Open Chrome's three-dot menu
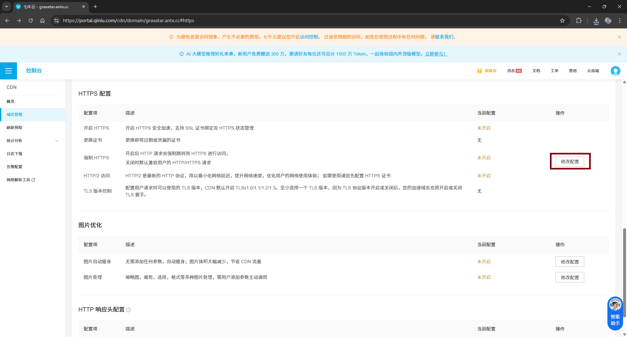 (620, 21)
